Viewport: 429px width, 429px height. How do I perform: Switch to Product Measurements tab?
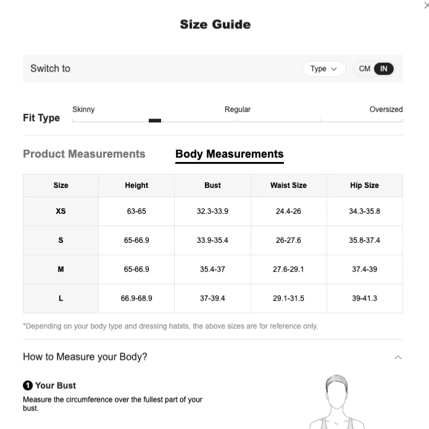84,154
